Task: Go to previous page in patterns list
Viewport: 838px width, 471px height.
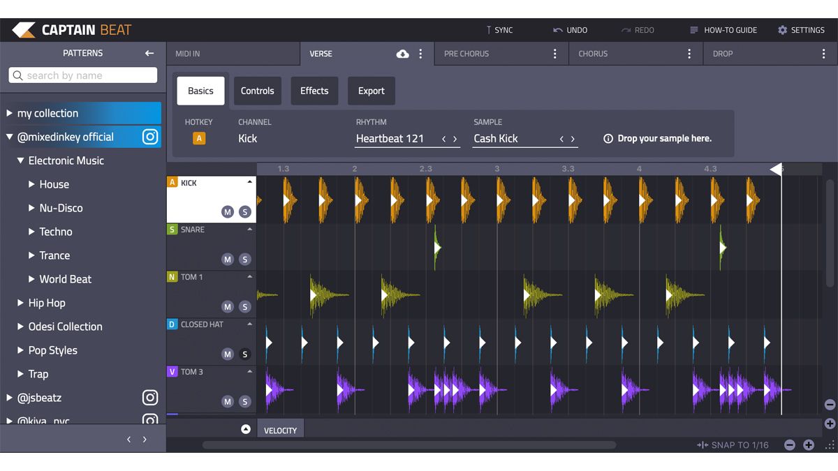Action: coord(128,440)
